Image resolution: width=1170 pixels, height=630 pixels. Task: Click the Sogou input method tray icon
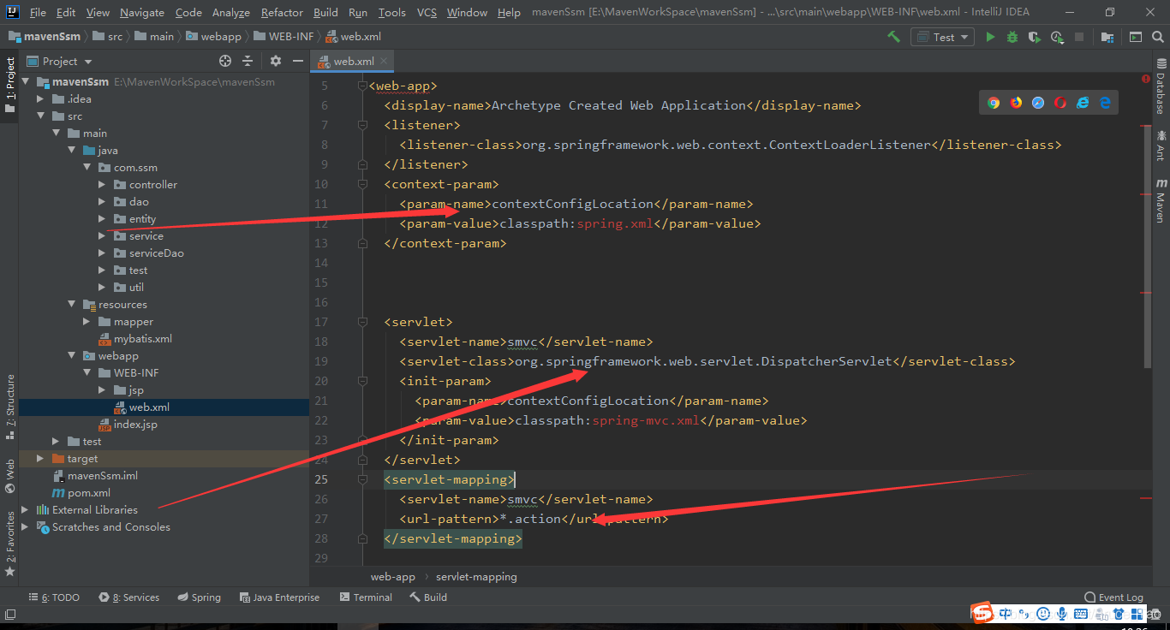[982, 613]
